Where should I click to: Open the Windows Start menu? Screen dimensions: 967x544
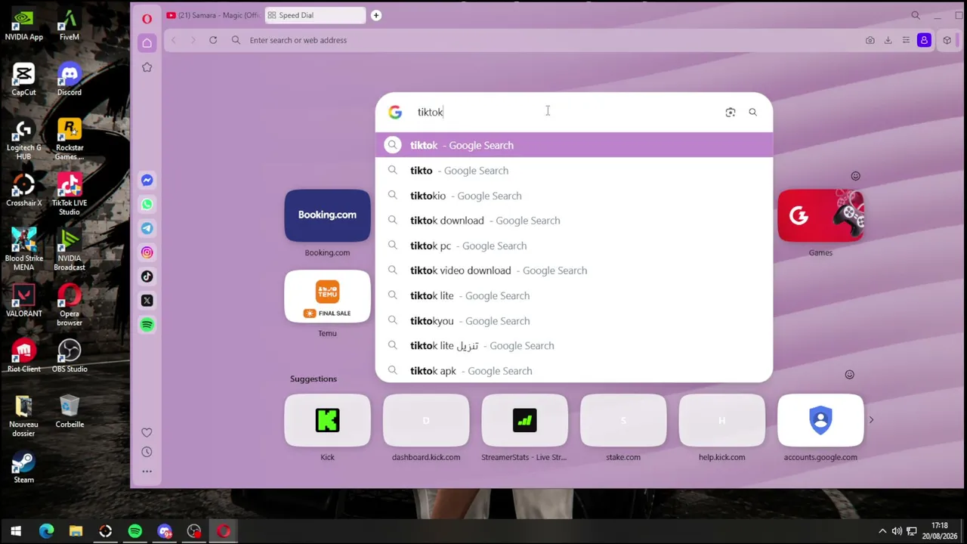pos(16,531)
